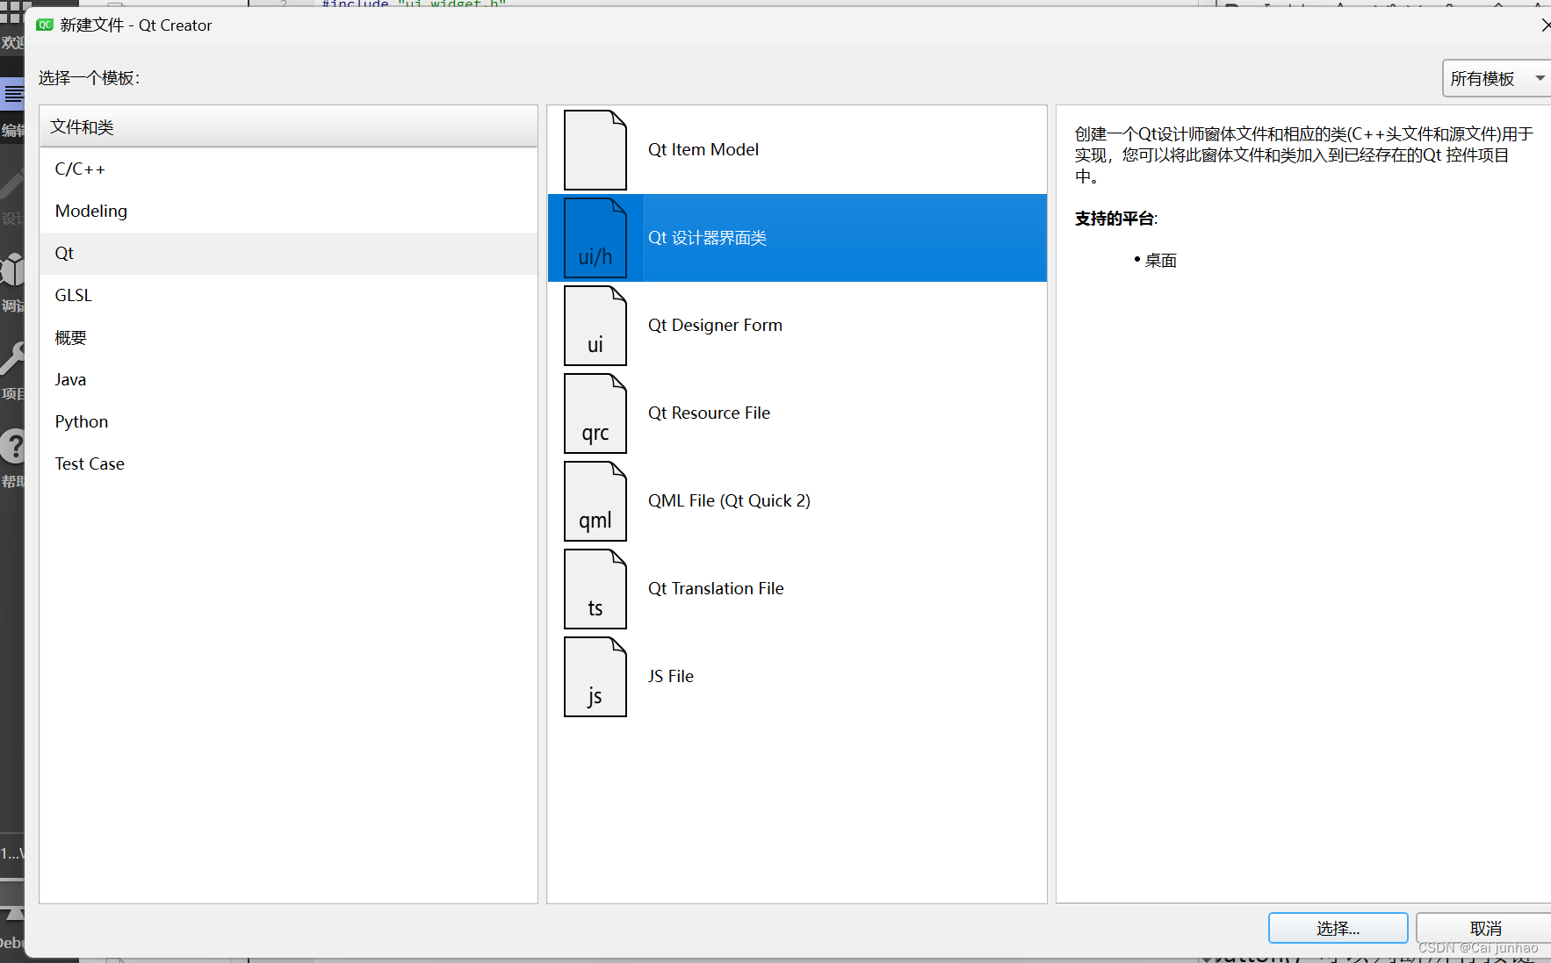1551x963 pixels.
Task: Close the 新建文件 dialog
Action: click(x=1545, y=25)
